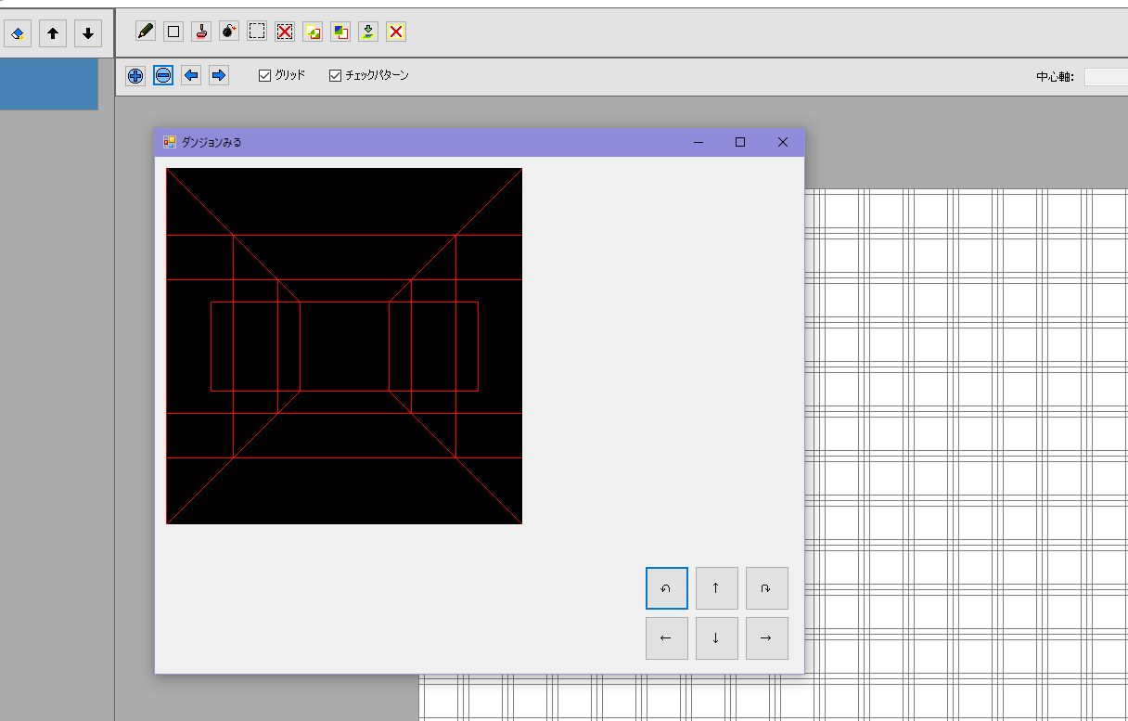
Task: Select the rectangle shape tool
Action: coord(173,32)
